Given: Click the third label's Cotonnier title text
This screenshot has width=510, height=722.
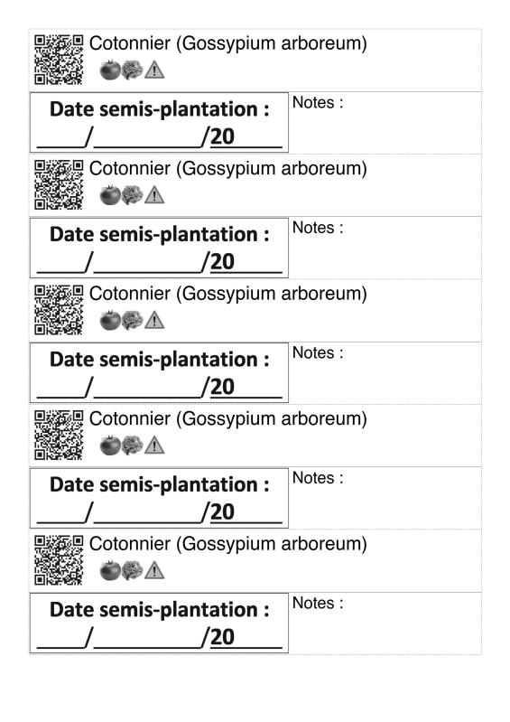Looking at the screenshot, I should [x=228, y=294].
